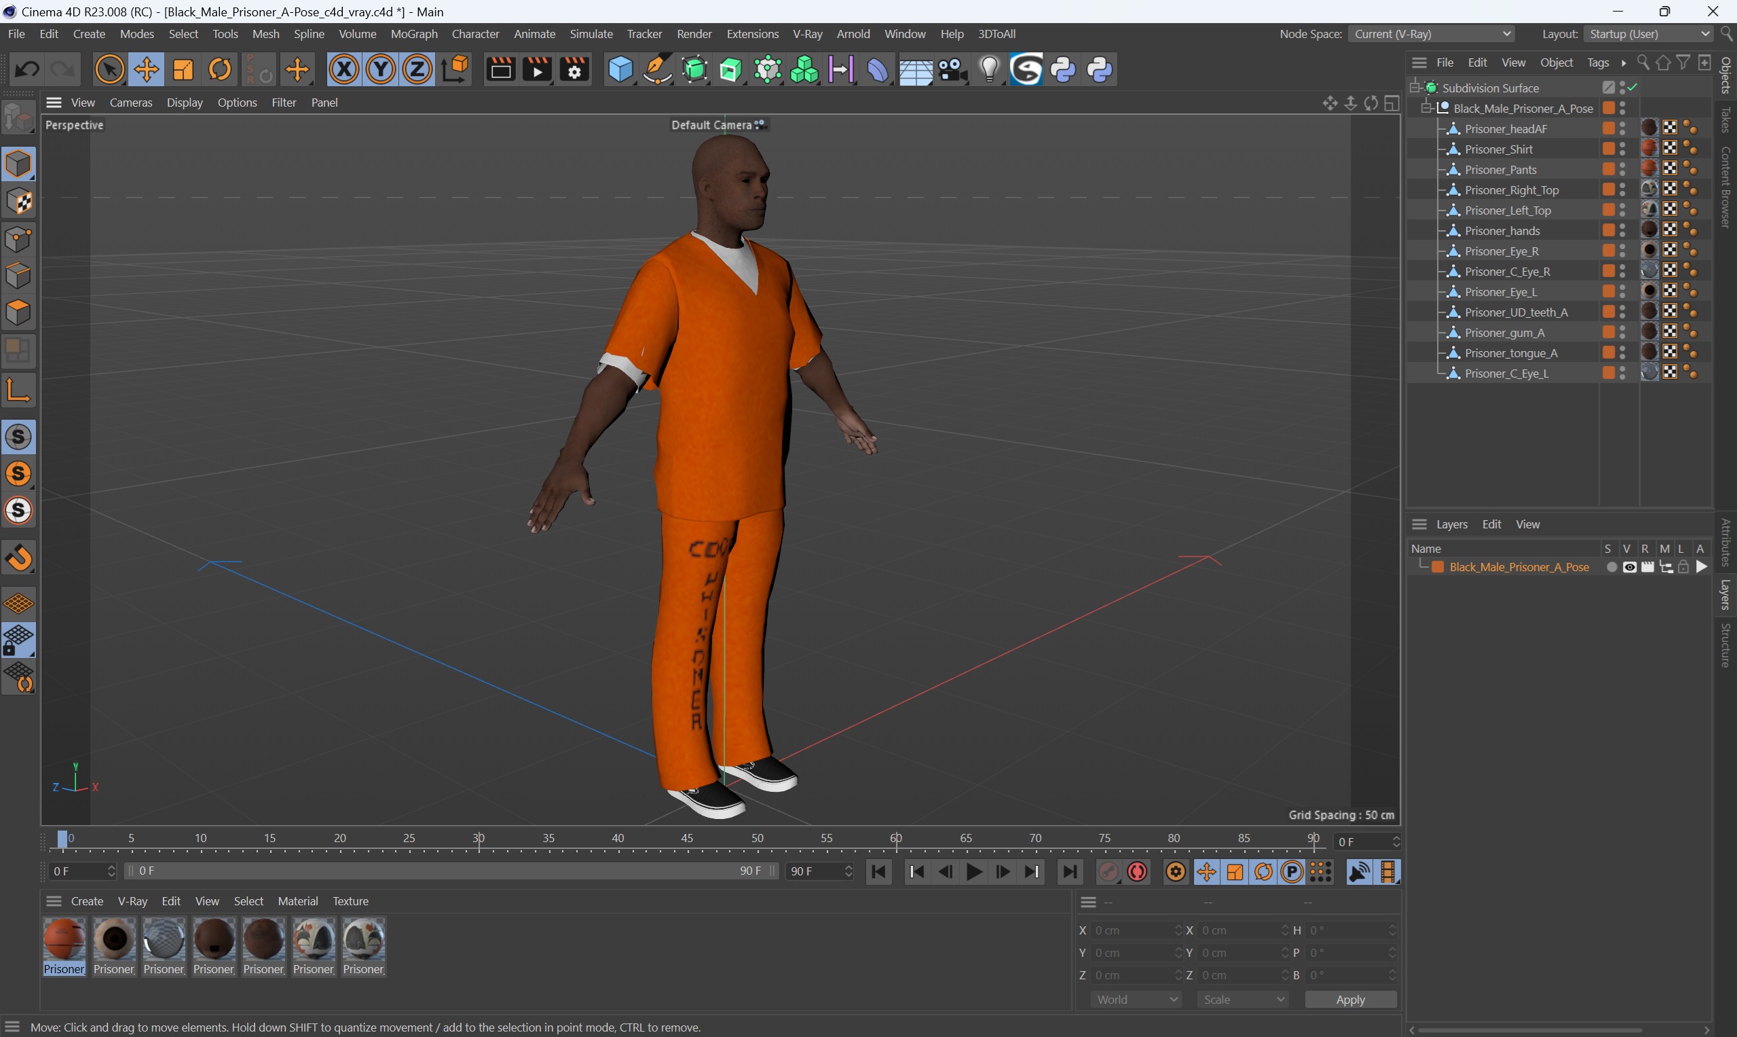Screen dimensions: 1737x1037
Task: Add a Subdivision Surface generator icon
Action: pyautogui.click(x=694, y=69)
